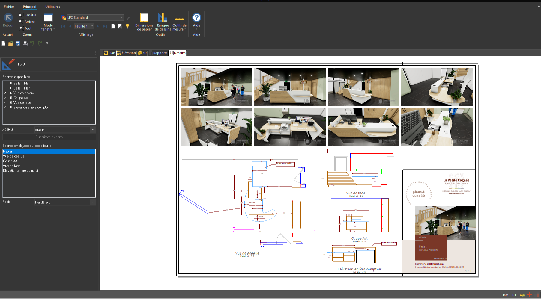Viewport: 541px width, 304px height.
Task: Open the Dimensions de papier tool
Action: click(x=144, y=18)
